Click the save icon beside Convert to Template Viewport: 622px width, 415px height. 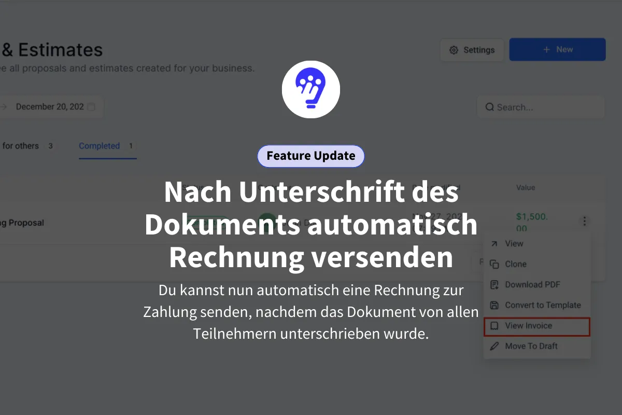[494, 305]
